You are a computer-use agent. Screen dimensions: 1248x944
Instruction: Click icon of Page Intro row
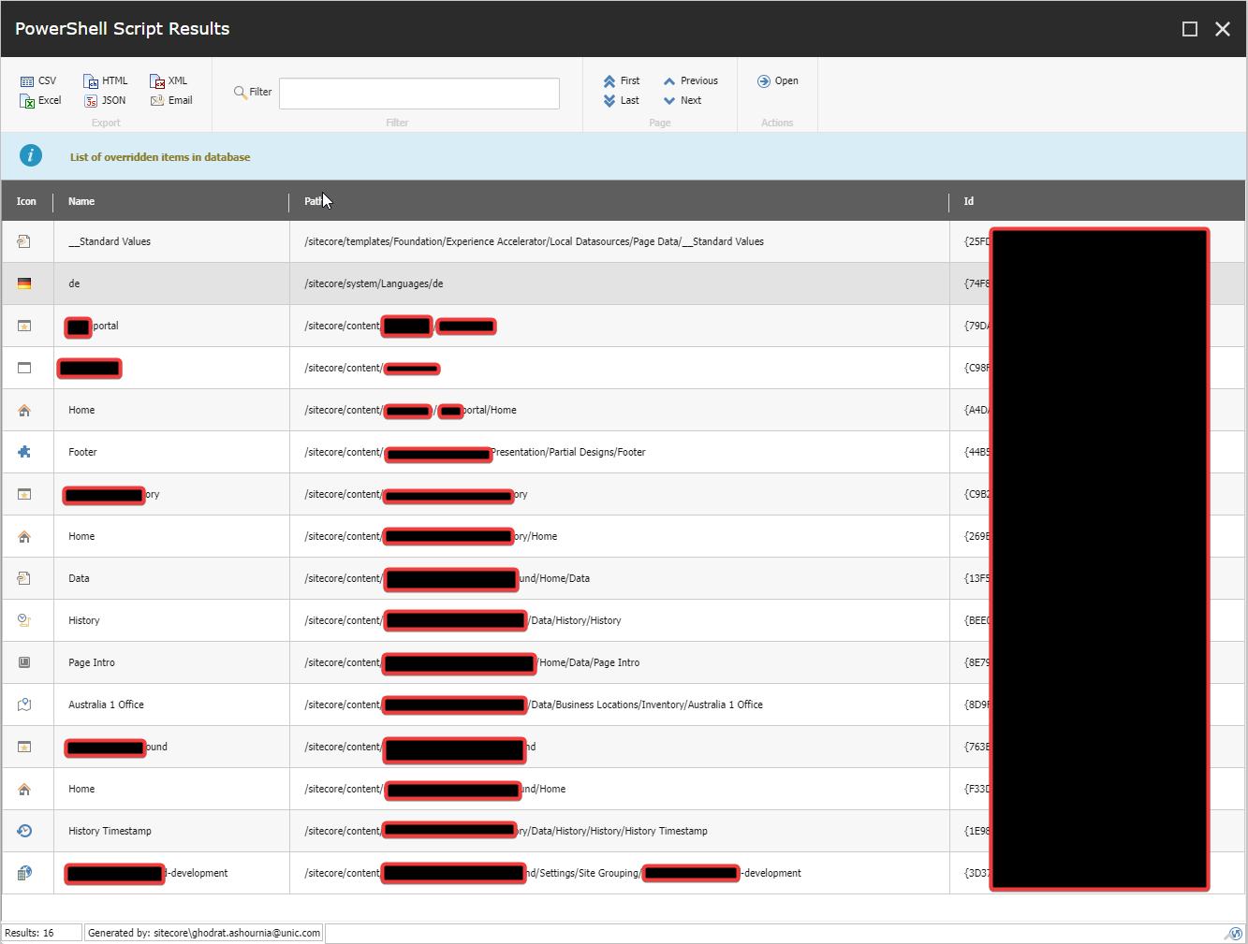point(24,662)
